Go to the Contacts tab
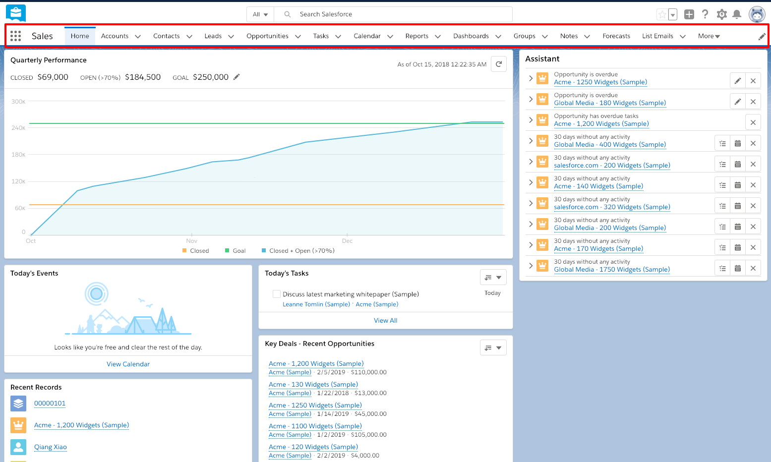This screenshot has width=771, height=462. (x=167, y=36)
